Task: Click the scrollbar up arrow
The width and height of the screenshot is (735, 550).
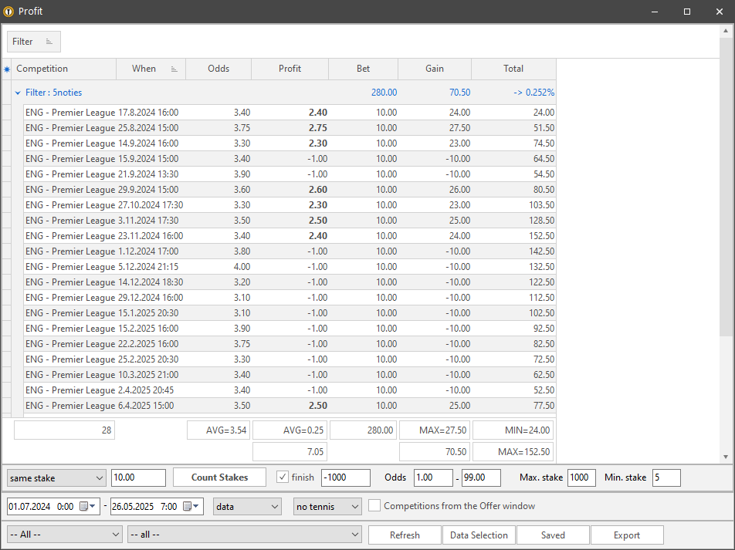Action: click(726, 31)
